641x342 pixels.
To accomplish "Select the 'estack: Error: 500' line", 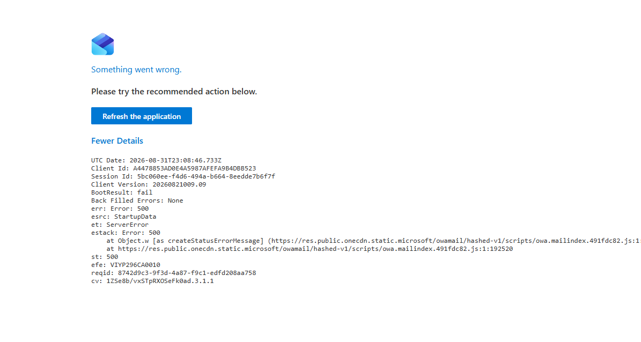I will (x=126, y=233).
